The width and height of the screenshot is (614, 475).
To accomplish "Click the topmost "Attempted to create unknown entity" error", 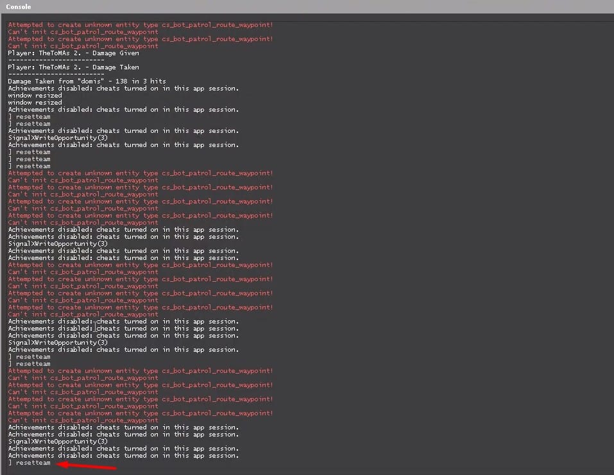I will click(140, 25).
